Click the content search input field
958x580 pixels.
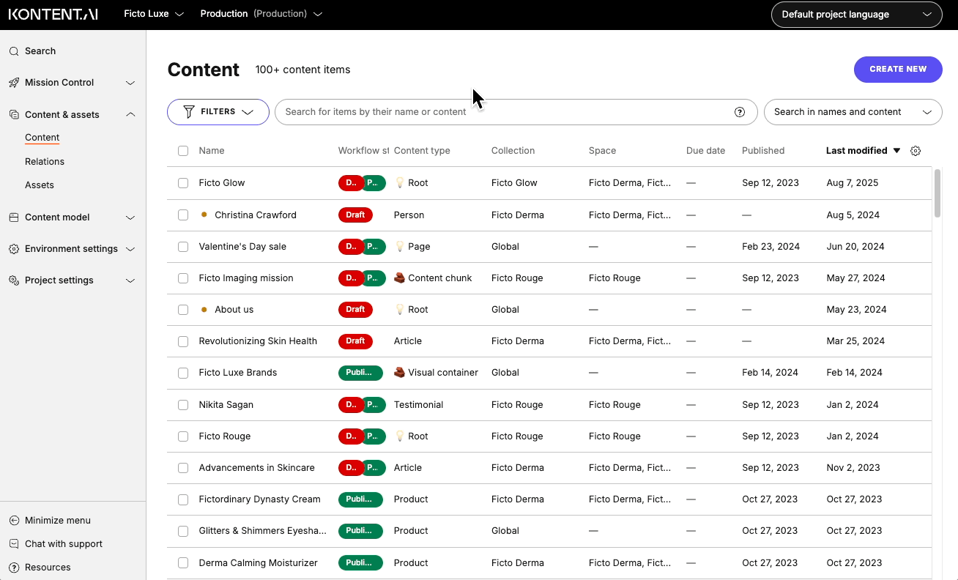point(505,111)
